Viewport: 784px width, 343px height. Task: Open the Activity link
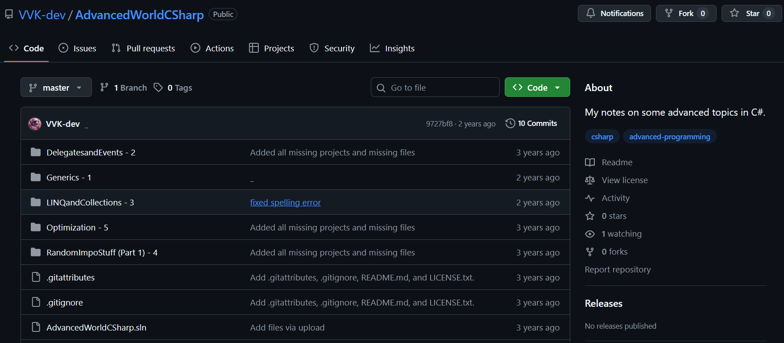point(607,198)
